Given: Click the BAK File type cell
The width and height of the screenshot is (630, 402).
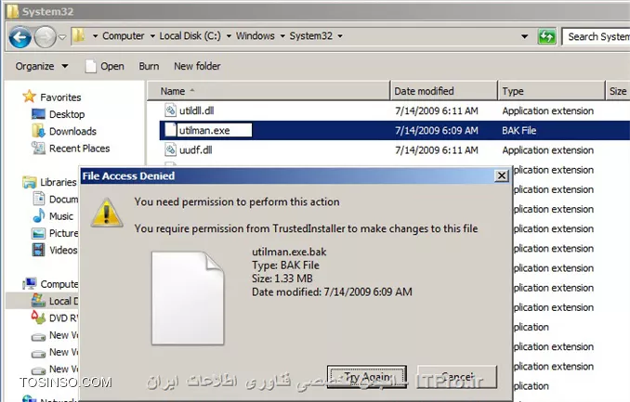Looking at the screenshot, I should click(519, 131).
